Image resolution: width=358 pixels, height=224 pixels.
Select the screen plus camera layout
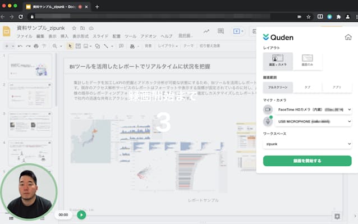click(278, 61)
